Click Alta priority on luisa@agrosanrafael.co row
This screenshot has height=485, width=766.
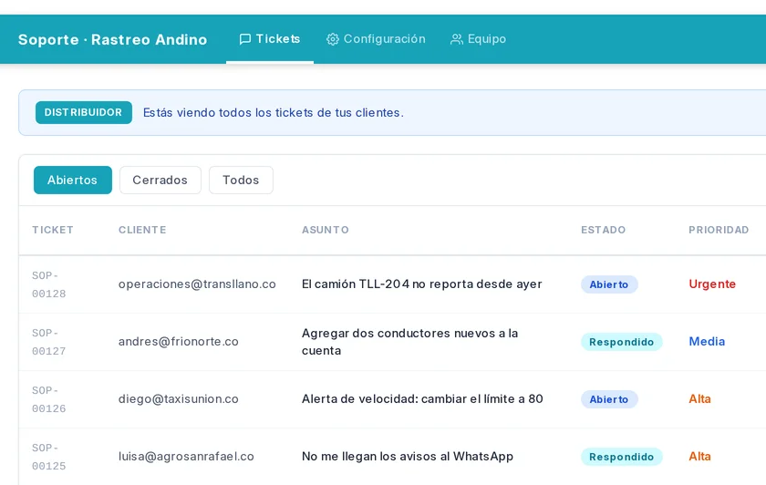coord(699,456)
